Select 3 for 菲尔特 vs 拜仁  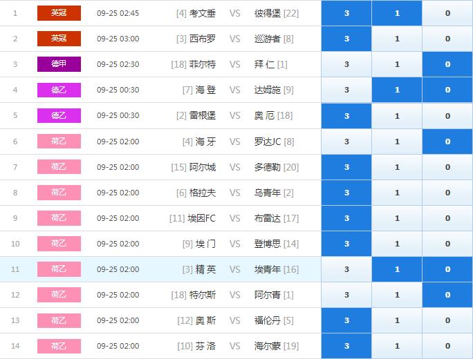tap(346, 64)
